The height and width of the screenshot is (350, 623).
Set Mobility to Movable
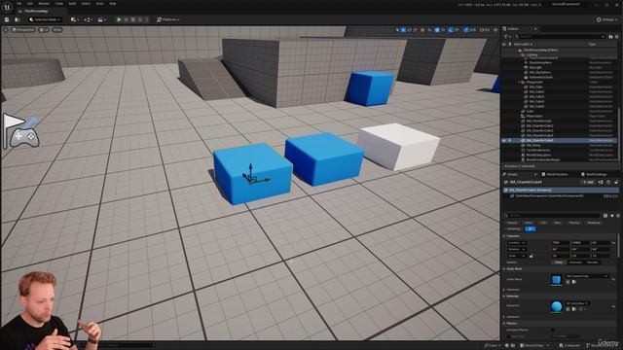(x=593, y=262)
